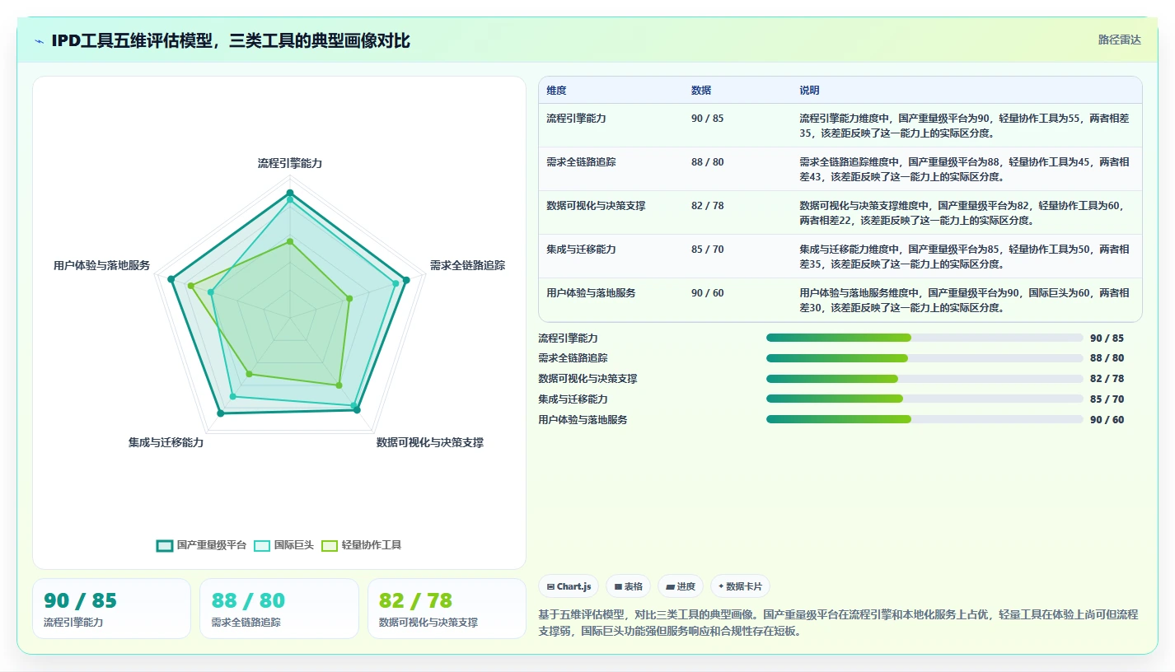Click radar axis label 流程引擎能力
The image size is (1175, 672).
coord(290,163)
